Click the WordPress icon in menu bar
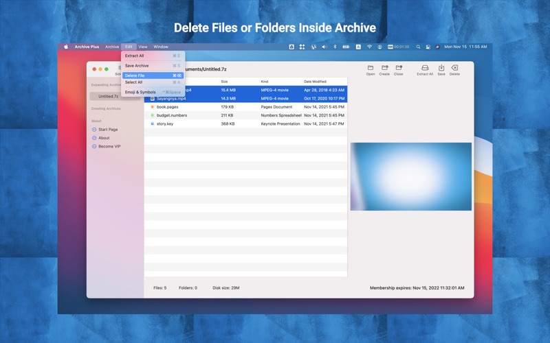Viewport: 550px width, 343px height. click(x=313, y=47)
